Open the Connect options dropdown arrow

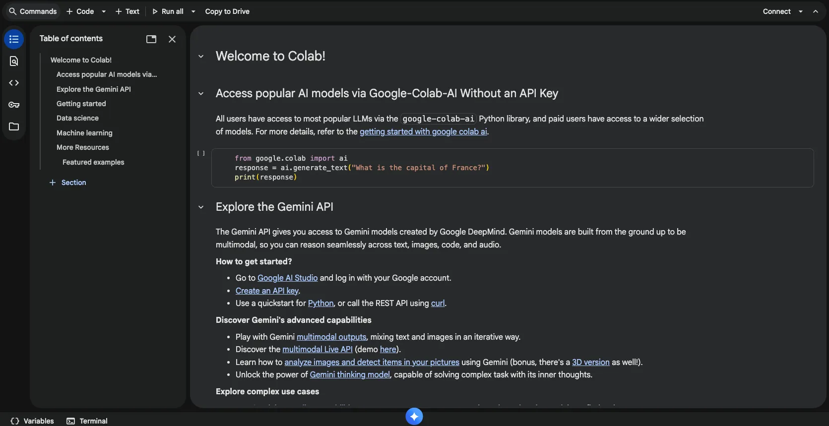pyautogui.click(x=801, y=11)
